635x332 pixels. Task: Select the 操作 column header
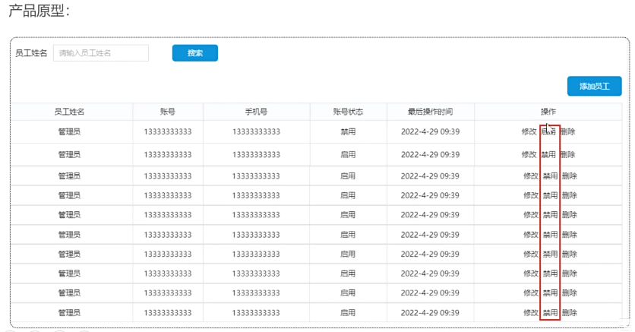click(548, 112)
